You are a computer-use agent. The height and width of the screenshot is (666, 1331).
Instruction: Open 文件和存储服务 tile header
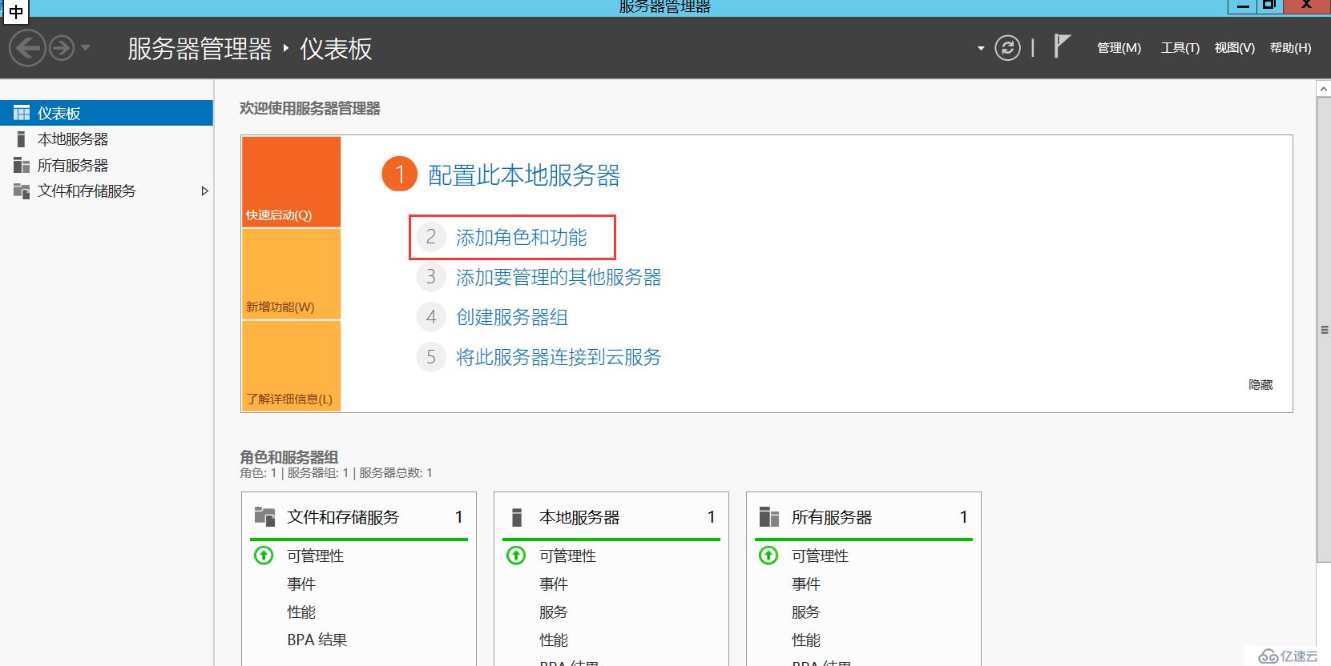(359, 517)
